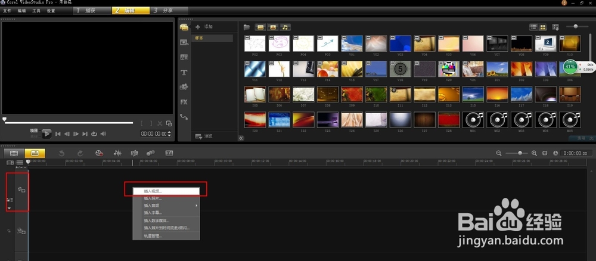Toggle showing videos in the library
This screenshot has height=261, width=596.
pos(260,27)
